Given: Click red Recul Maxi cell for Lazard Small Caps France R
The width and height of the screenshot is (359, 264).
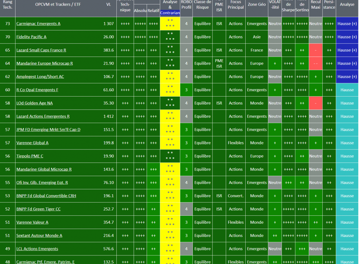Looking at the screenshot, I should click(316, 50).
